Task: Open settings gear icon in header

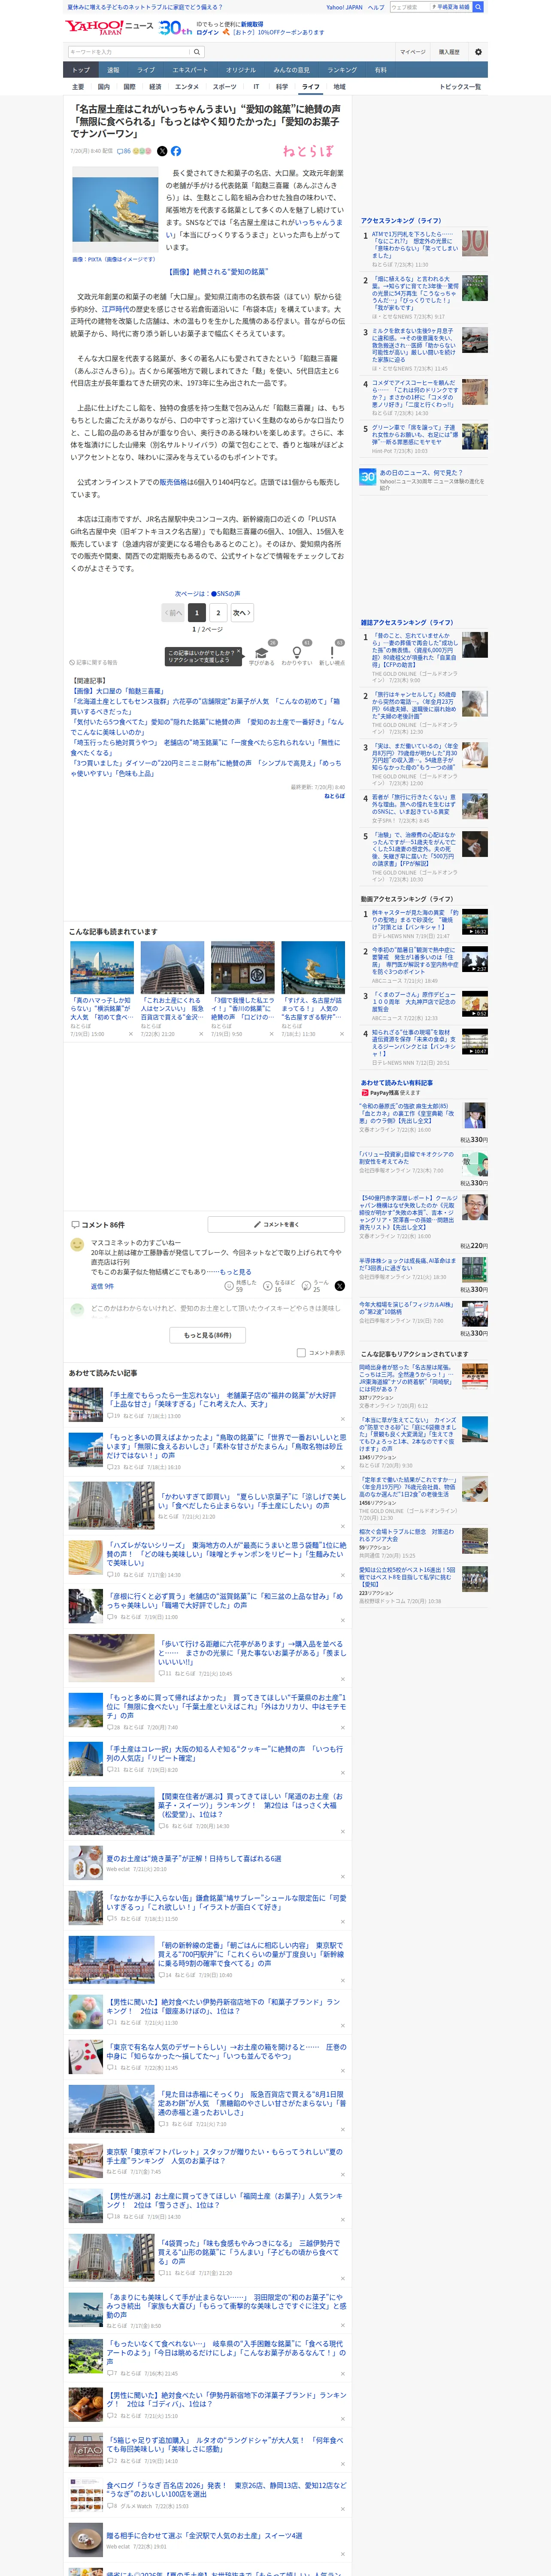Action: [x=478, y=51]
